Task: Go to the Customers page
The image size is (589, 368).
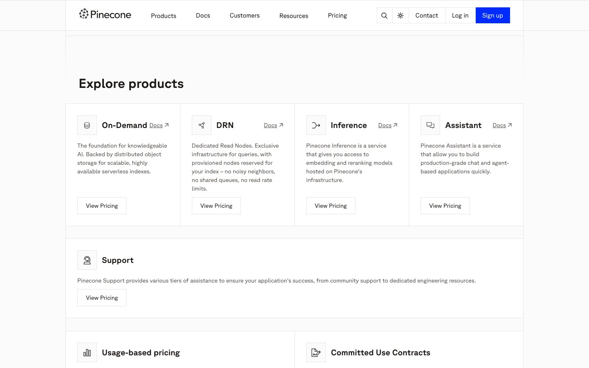Action: tap(245, 16)
